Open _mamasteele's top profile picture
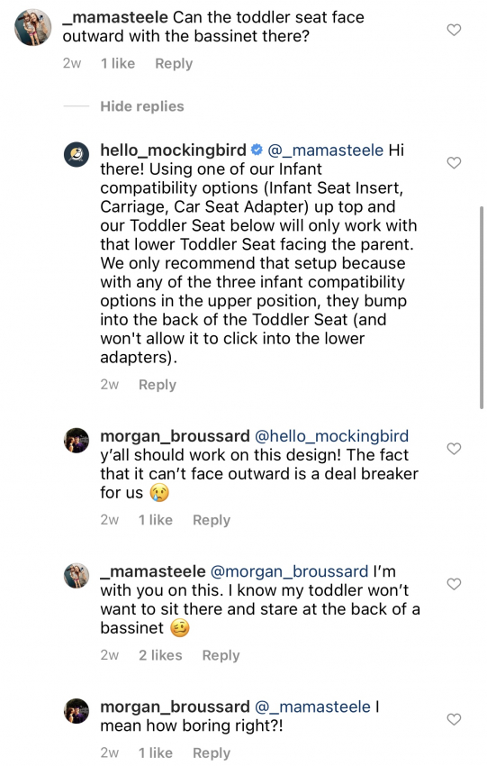The width and height of the screenshot is (487, 766). pyautogui.click(x=32, y=27)
